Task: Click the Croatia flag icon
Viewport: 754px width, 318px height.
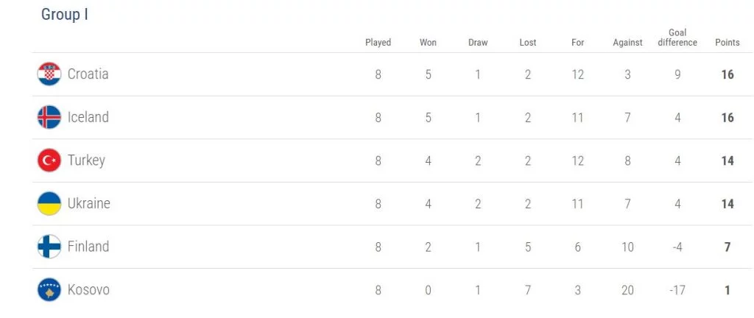Action: click(49, 74)
